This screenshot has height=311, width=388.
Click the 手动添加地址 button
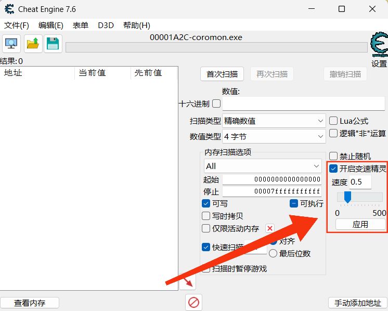pos(357,303)
